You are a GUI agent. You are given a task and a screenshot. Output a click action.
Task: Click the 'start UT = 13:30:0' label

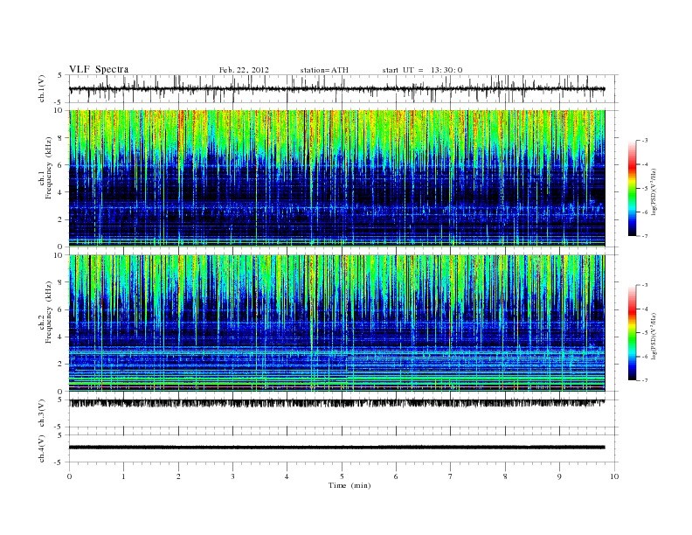point(422,70)
